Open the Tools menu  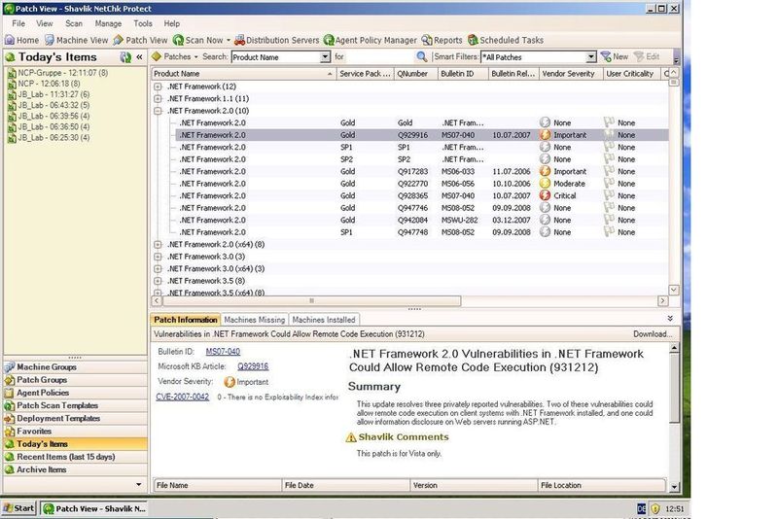[x=143, y=23]
